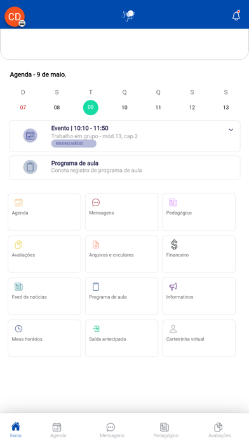Open the Feed de notícias icon
Image resolution: width=249 pixels, height=443 pixels.
click(18, 286)
